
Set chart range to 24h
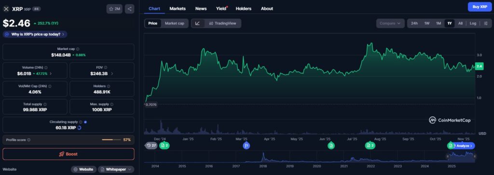coord(414,23)
